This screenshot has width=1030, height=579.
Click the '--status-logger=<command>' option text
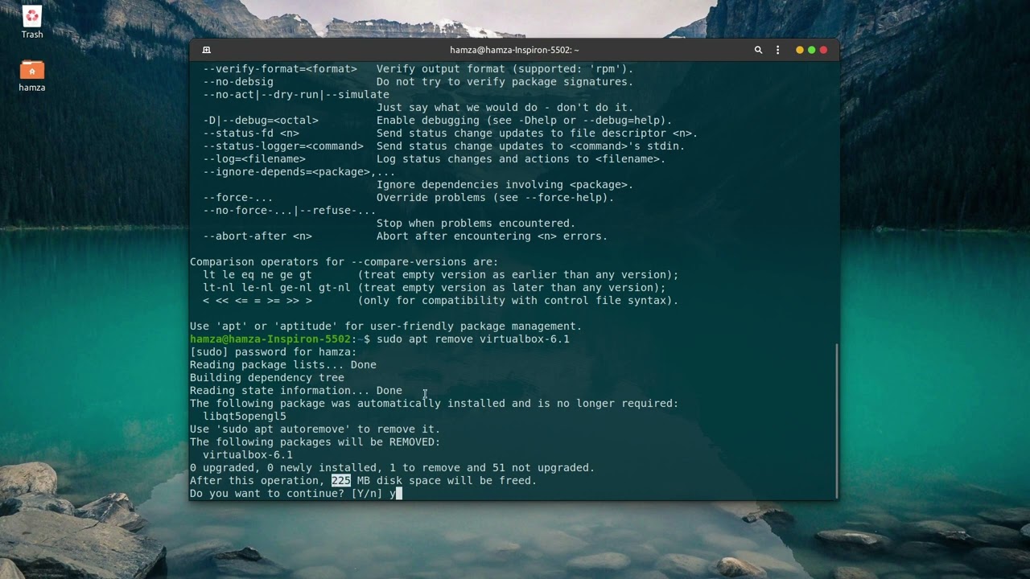(283, 146)
